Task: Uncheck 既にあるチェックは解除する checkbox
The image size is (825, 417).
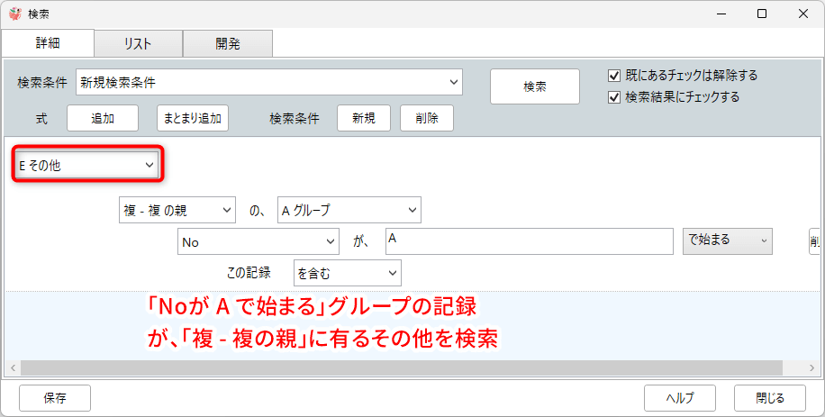Action: pyautogui.click(x=615, y=76)
